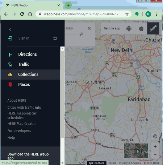Click the HERE logo
The width and height of the screenshot is (163, 165).
click(x=153, y=28)
